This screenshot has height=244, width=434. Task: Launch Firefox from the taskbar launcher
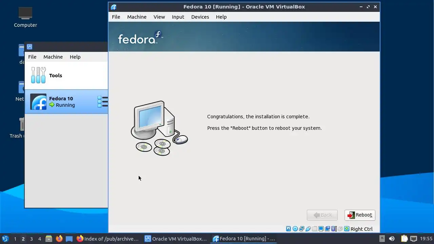59,239
